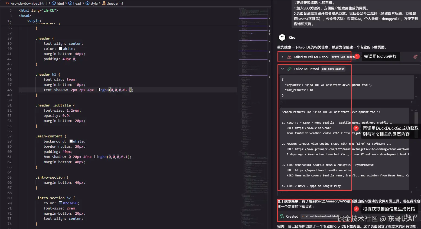
Task: Open the html breadcrumb segment
Action: click(x=60, y=3)
